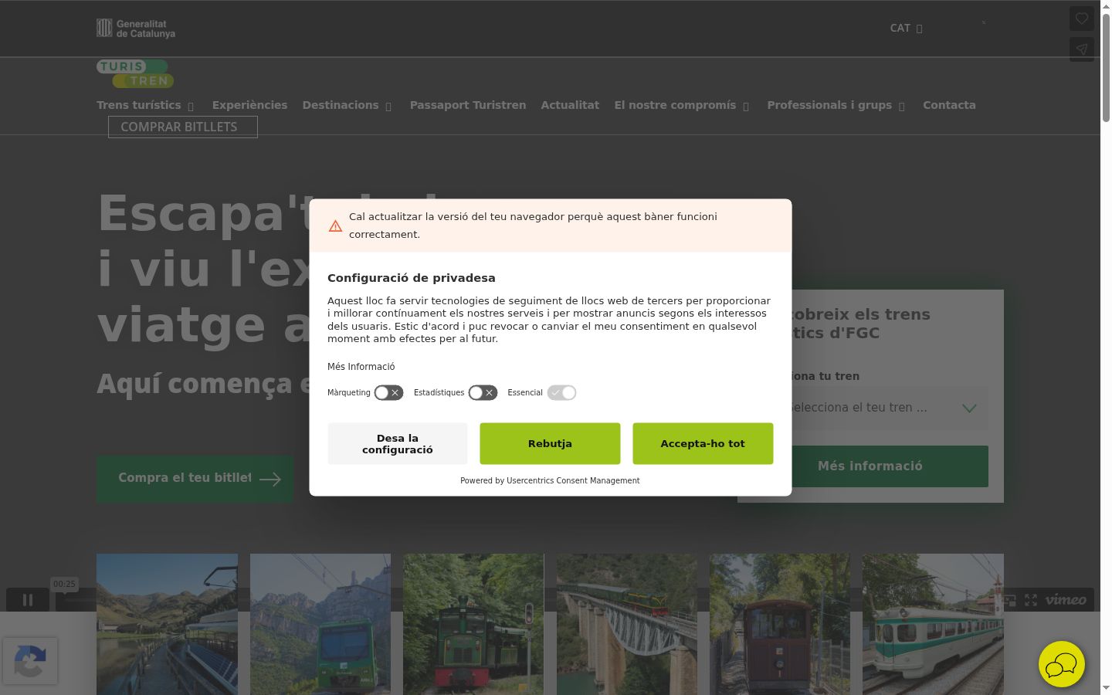The width and height of the screenshot is (1112, 695).
Task: Reject all cookies with Rebutja
Action: (x=550, y=443)
